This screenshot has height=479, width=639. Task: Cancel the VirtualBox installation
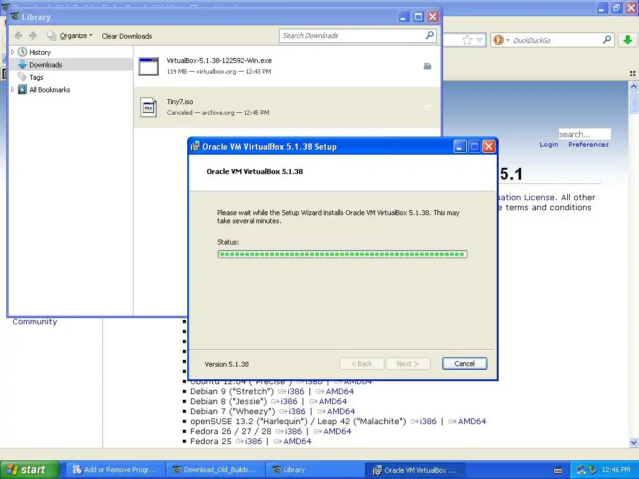[x=464, y=364]
